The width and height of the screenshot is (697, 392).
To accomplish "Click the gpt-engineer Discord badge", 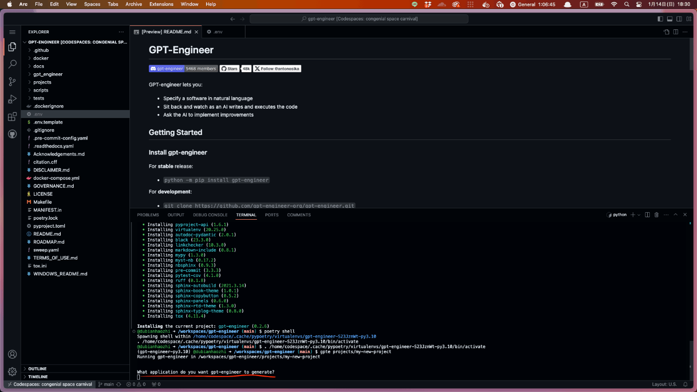I will click(x=183, y=69).
